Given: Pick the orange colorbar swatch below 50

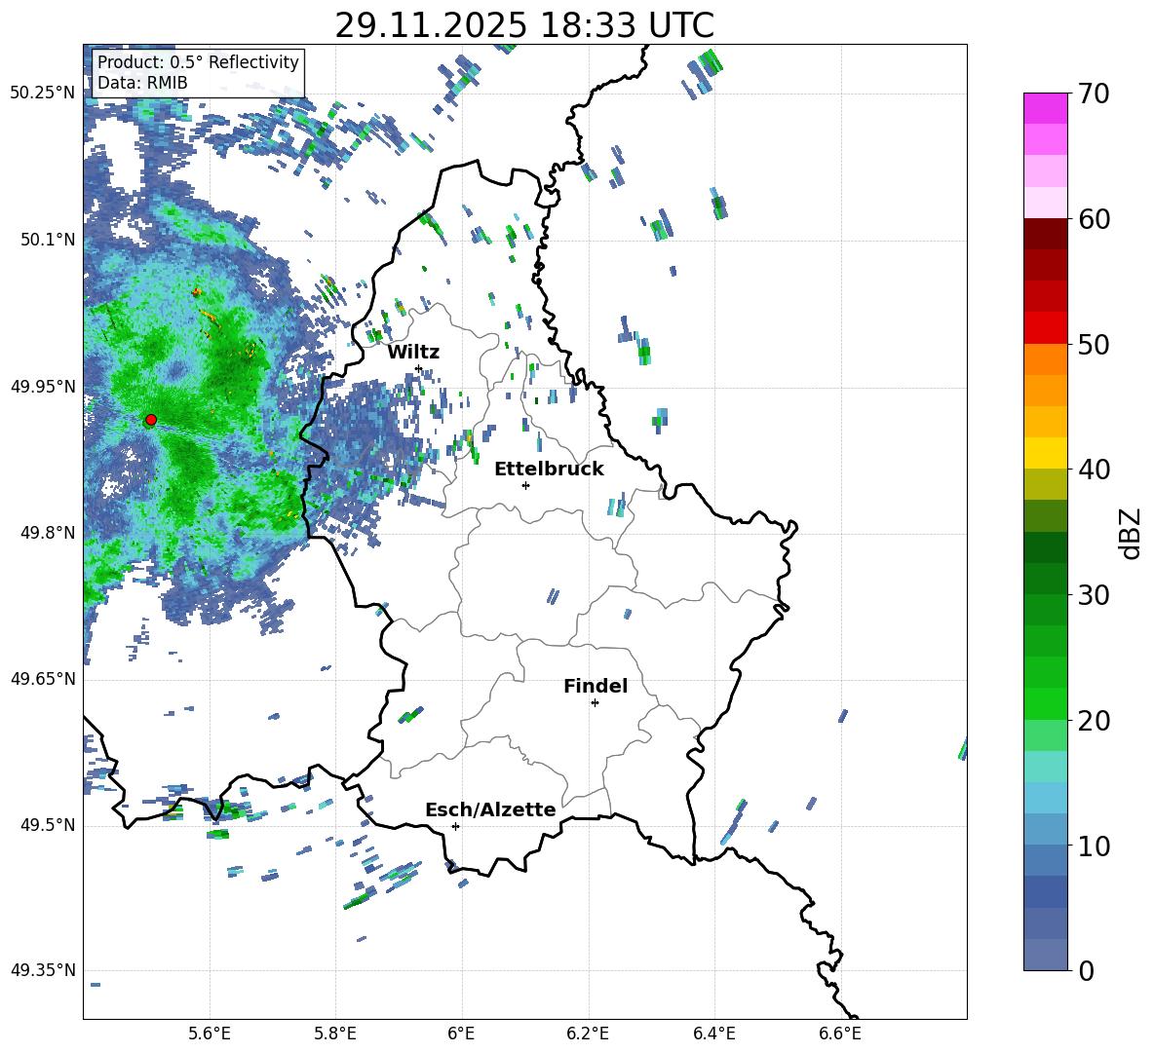Looking at the screenshot, I should click(x=1045, y=359).
